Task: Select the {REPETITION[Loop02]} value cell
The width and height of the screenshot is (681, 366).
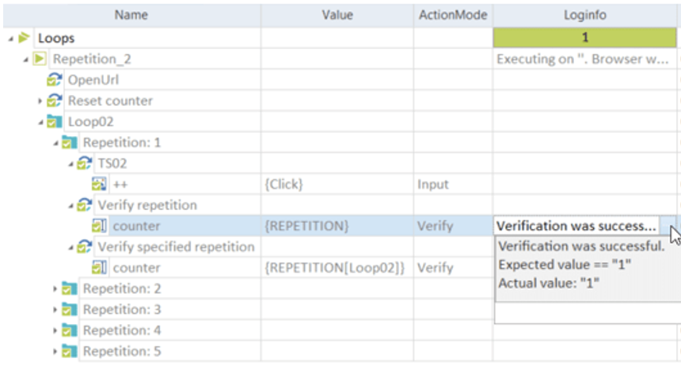Action: pyautogui.click(x=336, y=268)
